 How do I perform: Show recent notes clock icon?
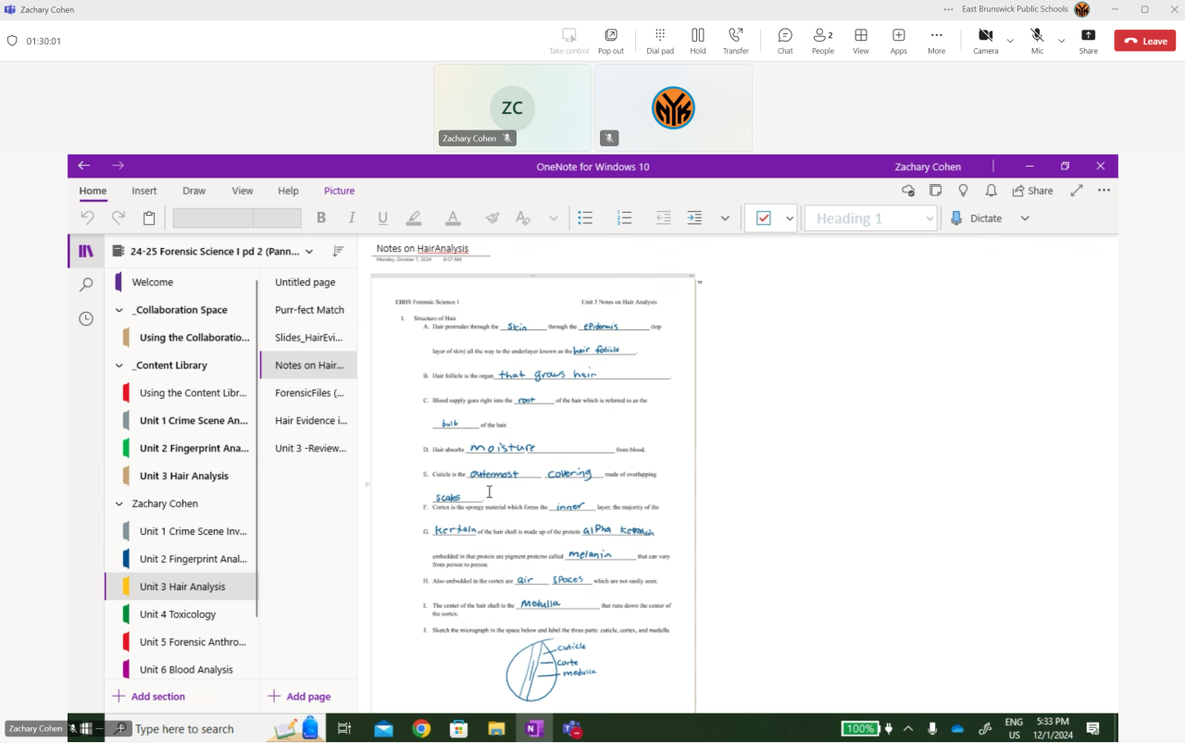tap(86, 318)
